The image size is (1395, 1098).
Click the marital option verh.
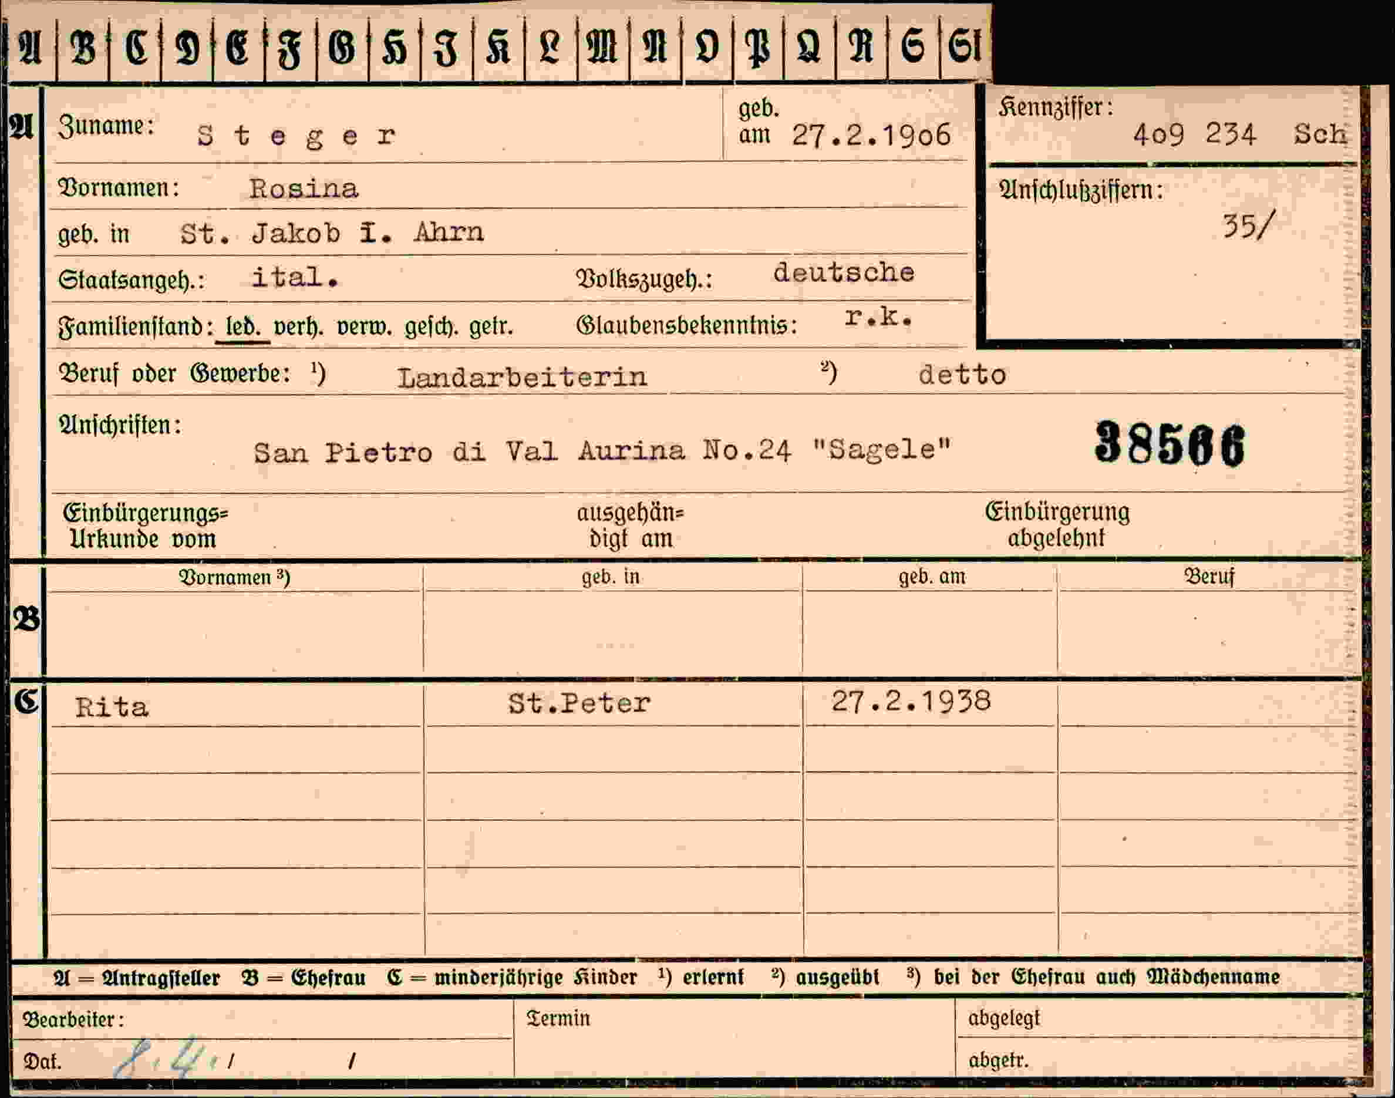coord(298,327)
